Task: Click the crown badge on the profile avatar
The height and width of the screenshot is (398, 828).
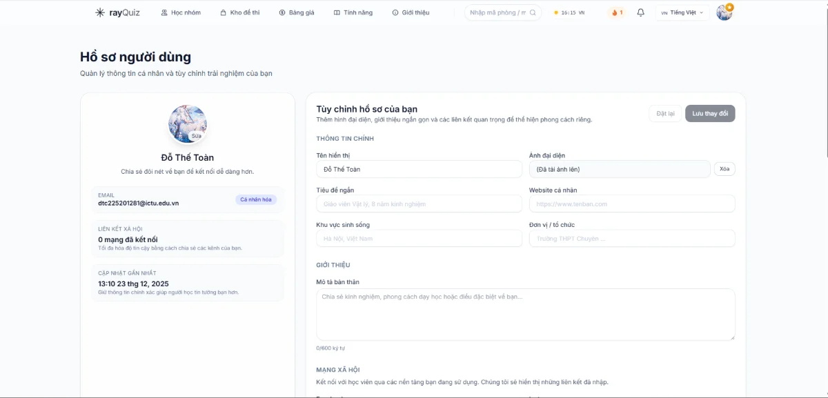Action: (729, 7)
